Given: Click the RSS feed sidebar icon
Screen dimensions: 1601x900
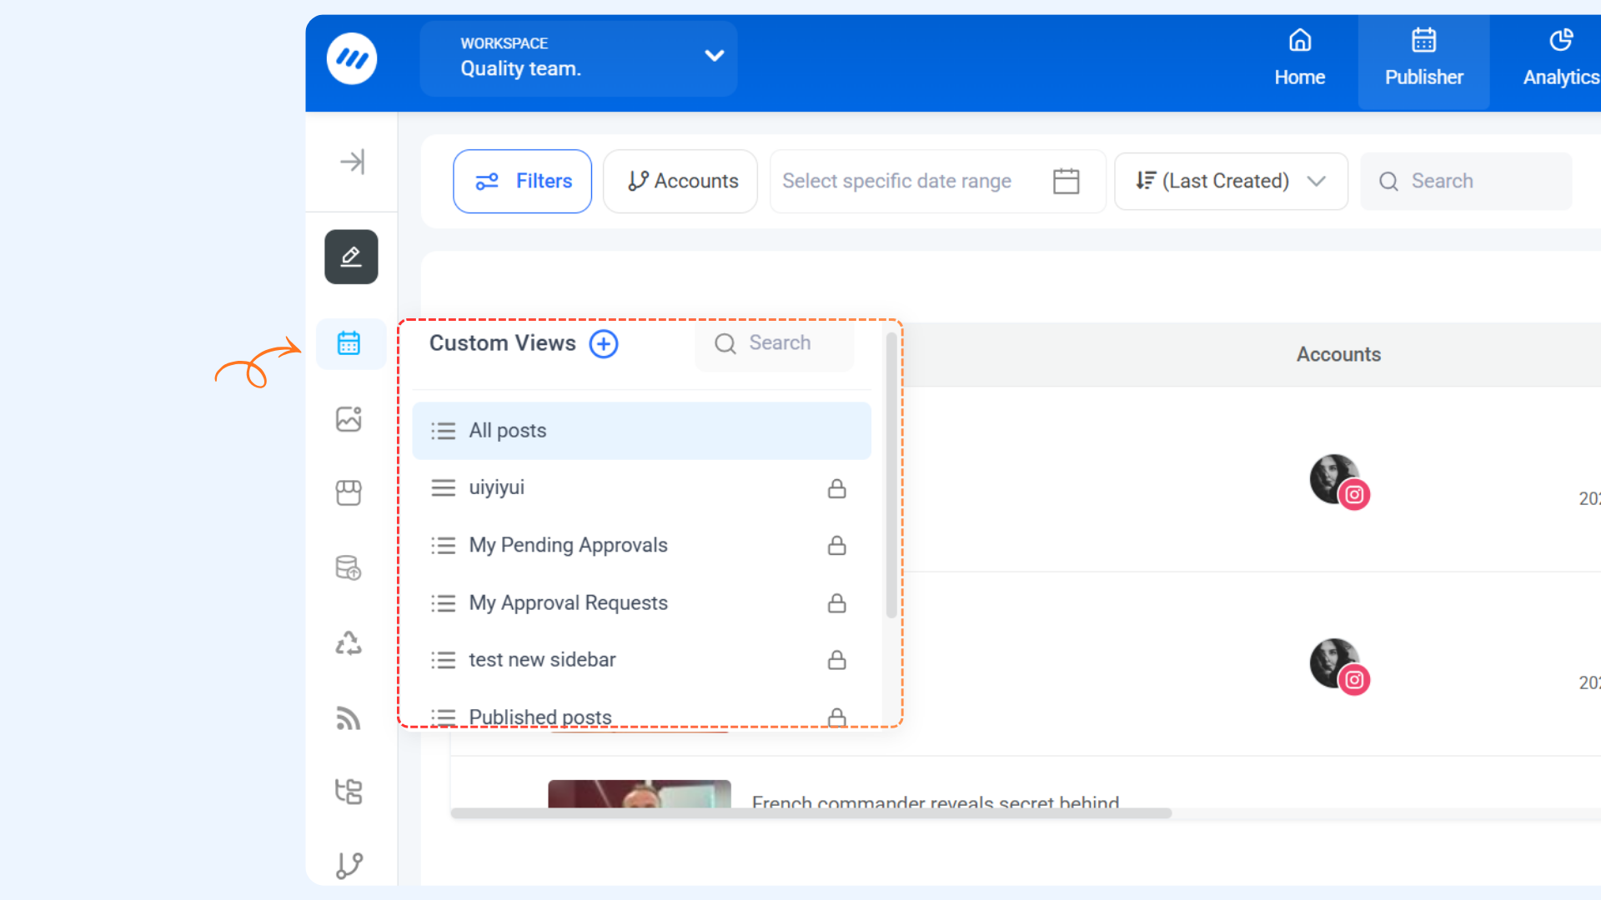Looking at the screenshot, I should (x=349, y=717).
